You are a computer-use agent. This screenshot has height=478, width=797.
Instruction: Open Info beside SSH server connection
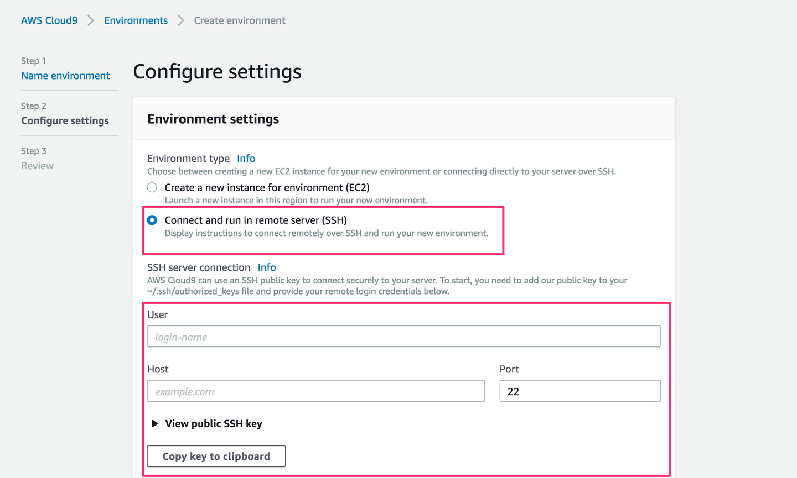tap(267, 267)
